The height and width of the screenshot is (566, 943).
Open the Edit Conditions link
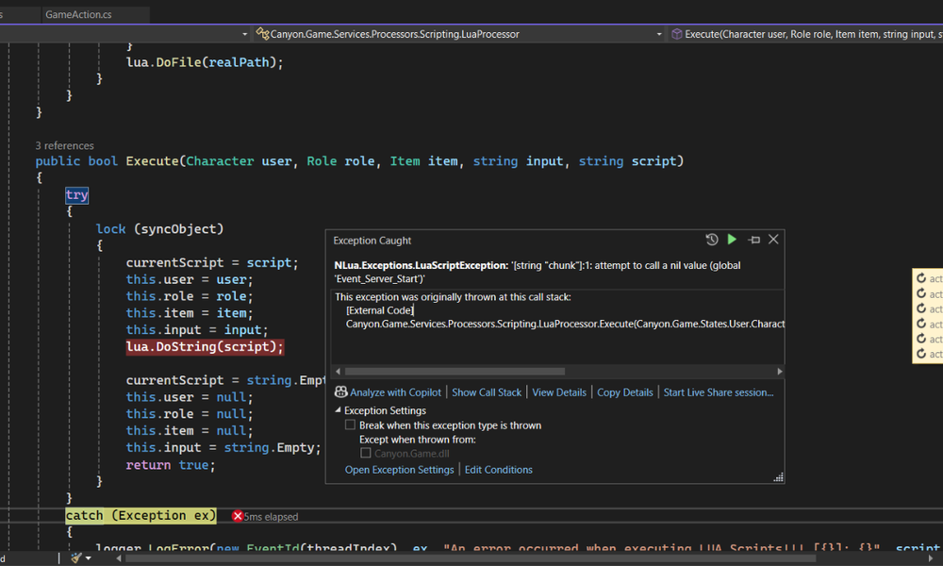tap(498, 470)
